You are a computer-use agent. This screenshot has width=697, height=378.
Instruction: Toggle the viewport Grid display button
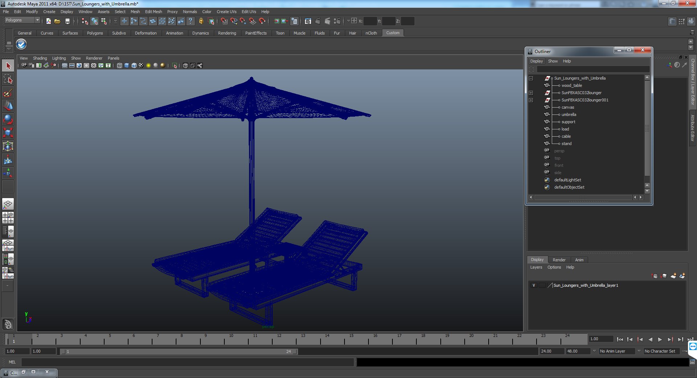(x=65, y=65)
